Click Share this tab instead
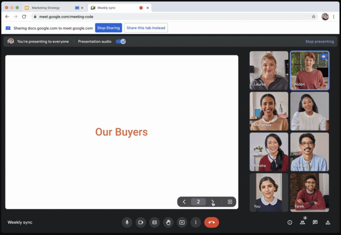Screen dimensions: 341x235 pyautogui.click(x=146, y=28)
